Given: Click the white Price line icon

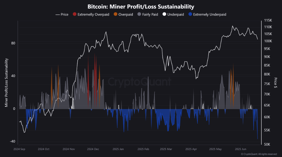Looking at the screenshot, I should click(x=58, y=15).
